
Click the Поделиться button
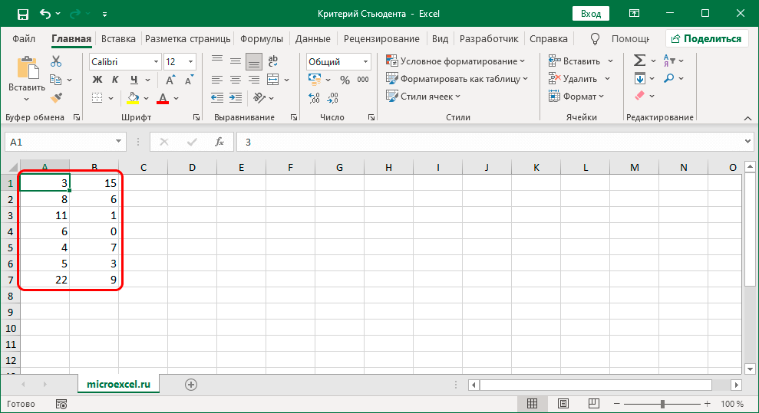tap(706, 38)
